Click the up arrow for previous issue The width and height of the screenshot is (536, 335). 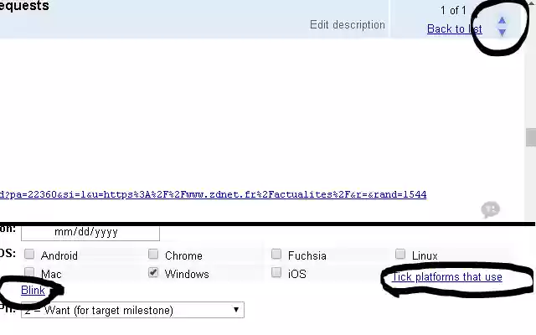[502, 20]
